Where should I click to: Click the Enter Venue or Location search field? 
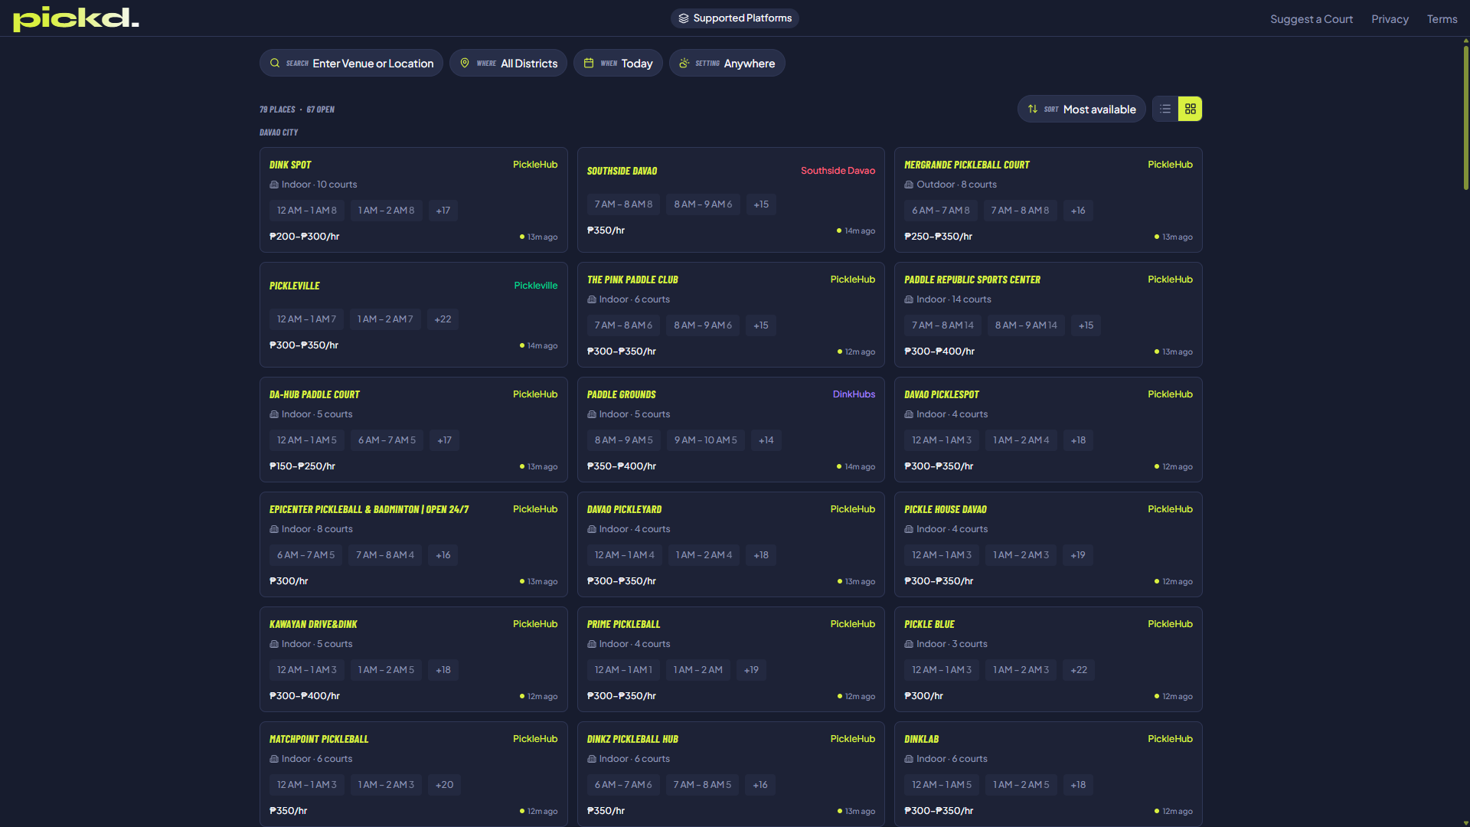tap(351, 63)
